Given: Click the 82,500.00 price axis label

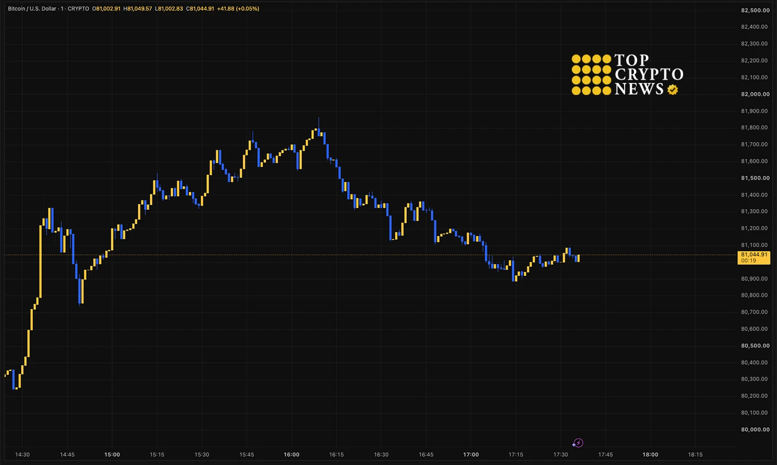Looking at the screenshot, I should tap(755, 10).
